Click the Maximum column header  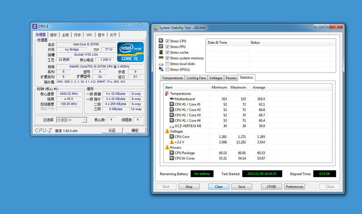[x=238, y=87]
